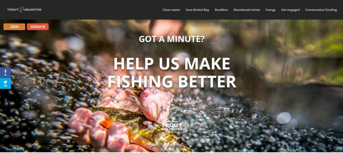The image size is (343, 153).
Task: Share the page on Twitter
Action: tap(5, 83)
